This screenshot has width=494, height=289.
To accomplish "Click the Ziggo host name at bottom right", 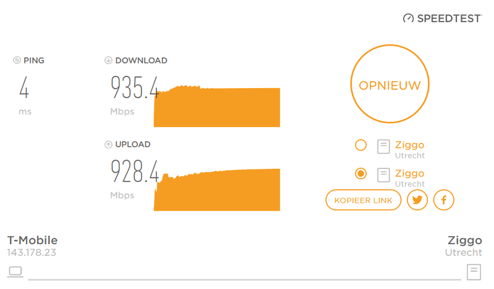I will click(x=464, y=240).
